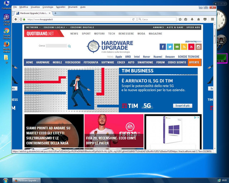Open Hardware Upgrade Facebook page icon

click(x=162, y=47)
